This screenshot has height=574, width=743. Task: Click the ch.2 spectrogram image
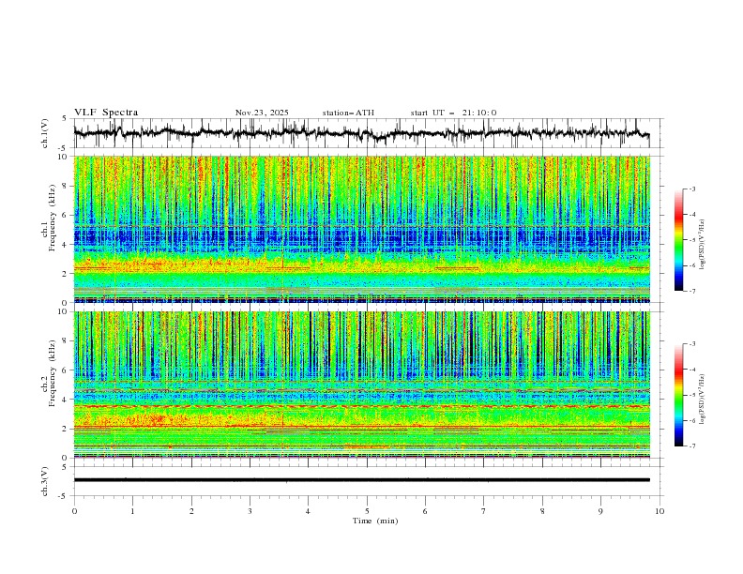tap(362, 385)
